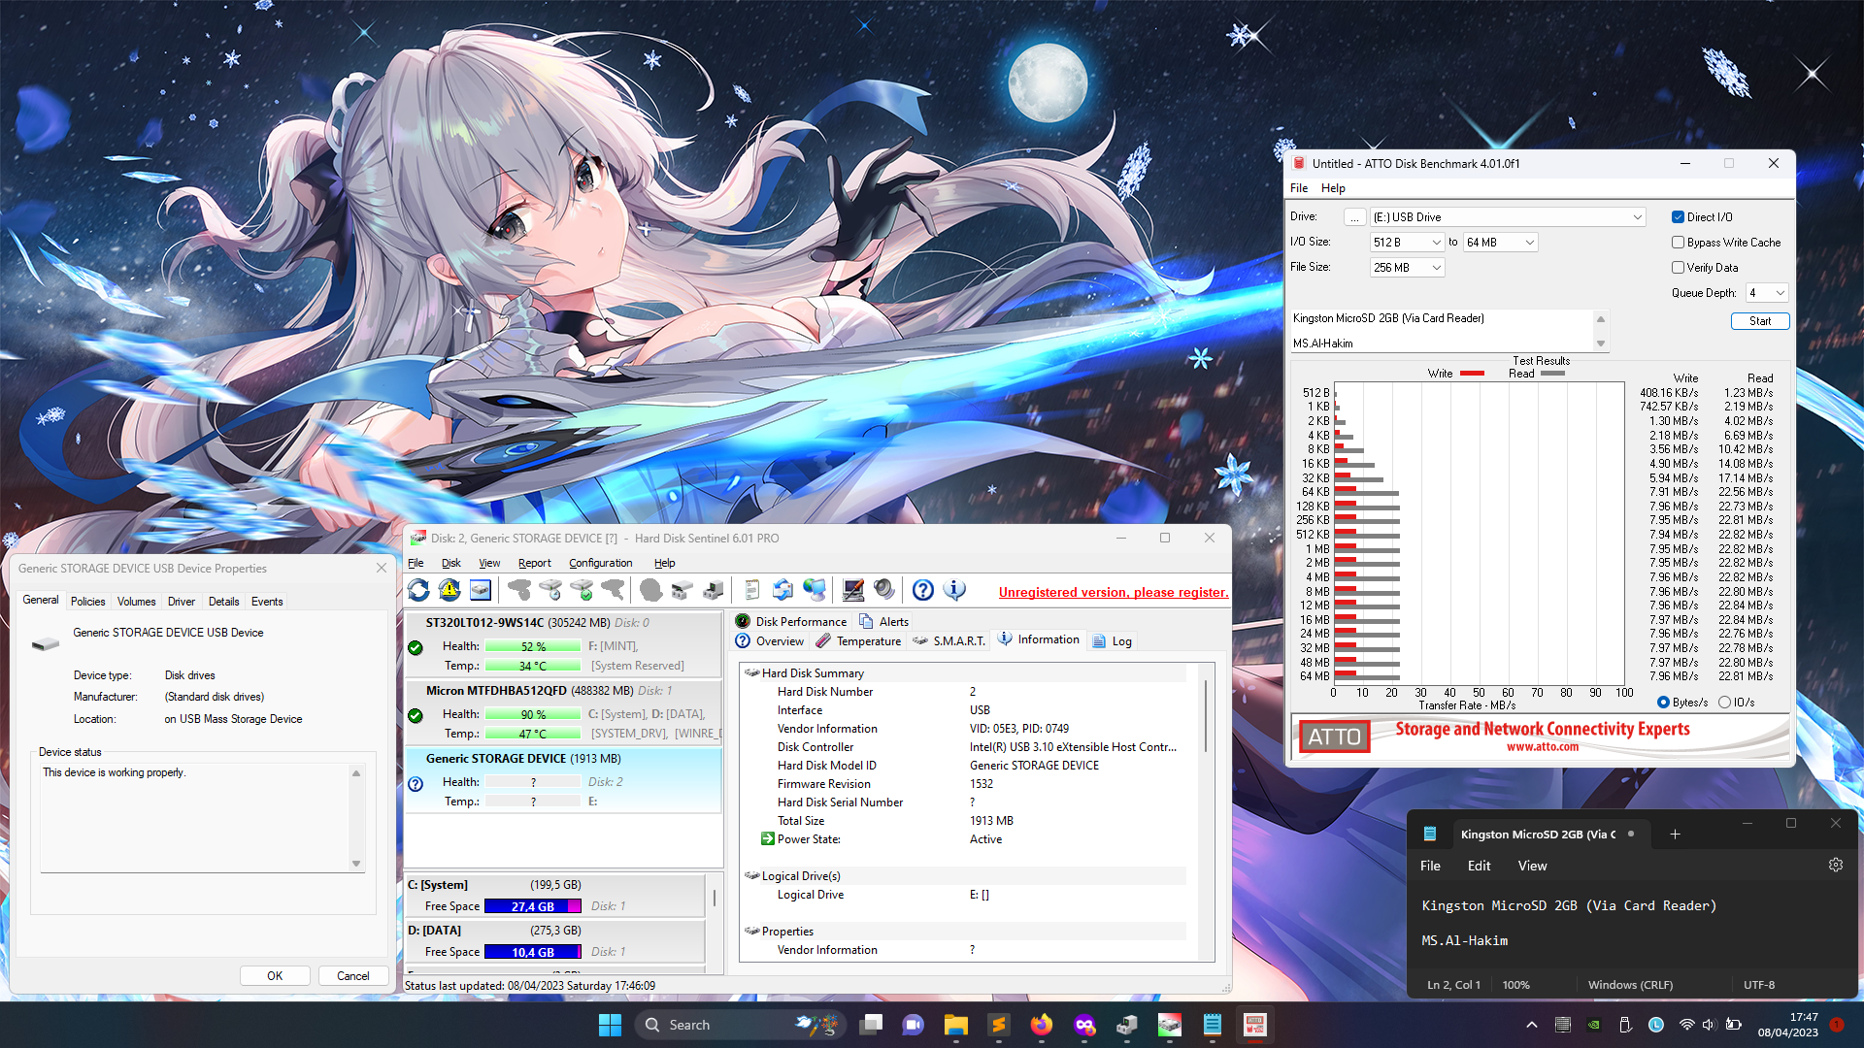Add a new tab in Notepad
The image size is (1864, 1048).
1675,835
